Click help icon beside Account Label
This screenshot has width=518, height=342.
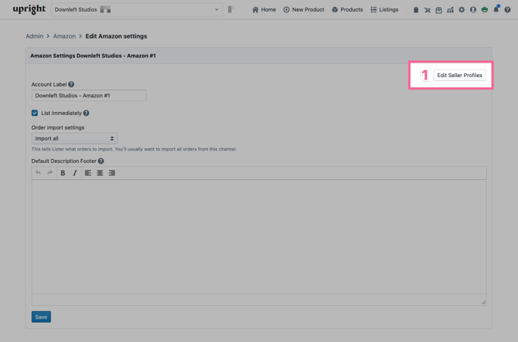click(71, 84)
